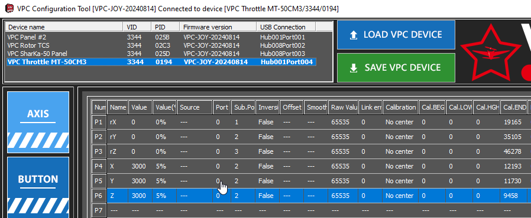
Task: Click the Source column header
Action: [x=195, y=107]
